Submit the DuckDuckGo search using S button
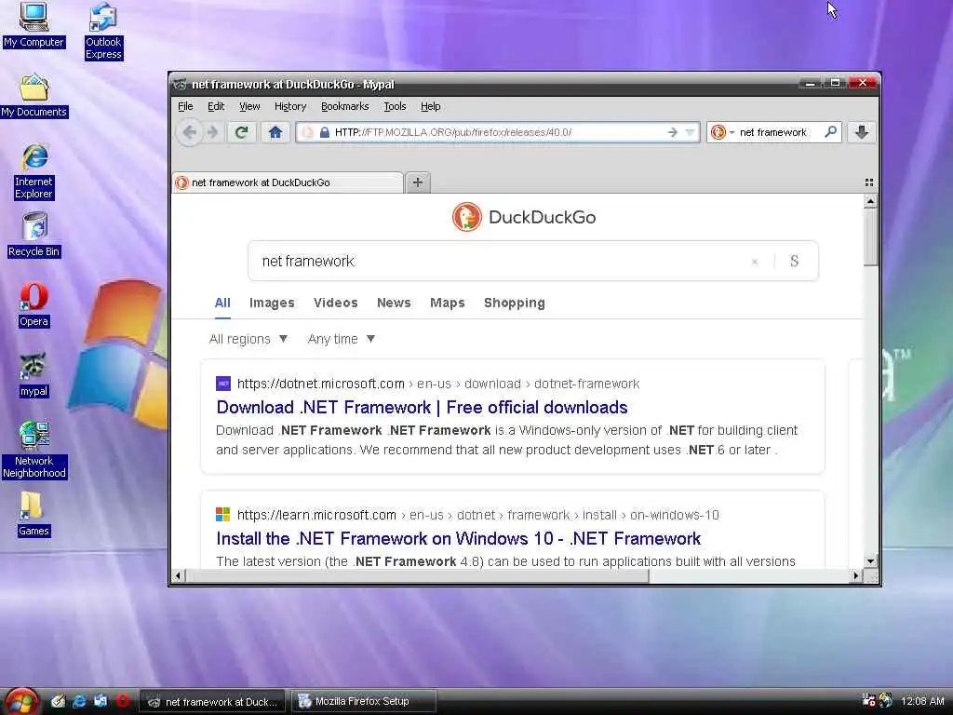Viewport: 953px width, 715px height. tap(794, 262)
